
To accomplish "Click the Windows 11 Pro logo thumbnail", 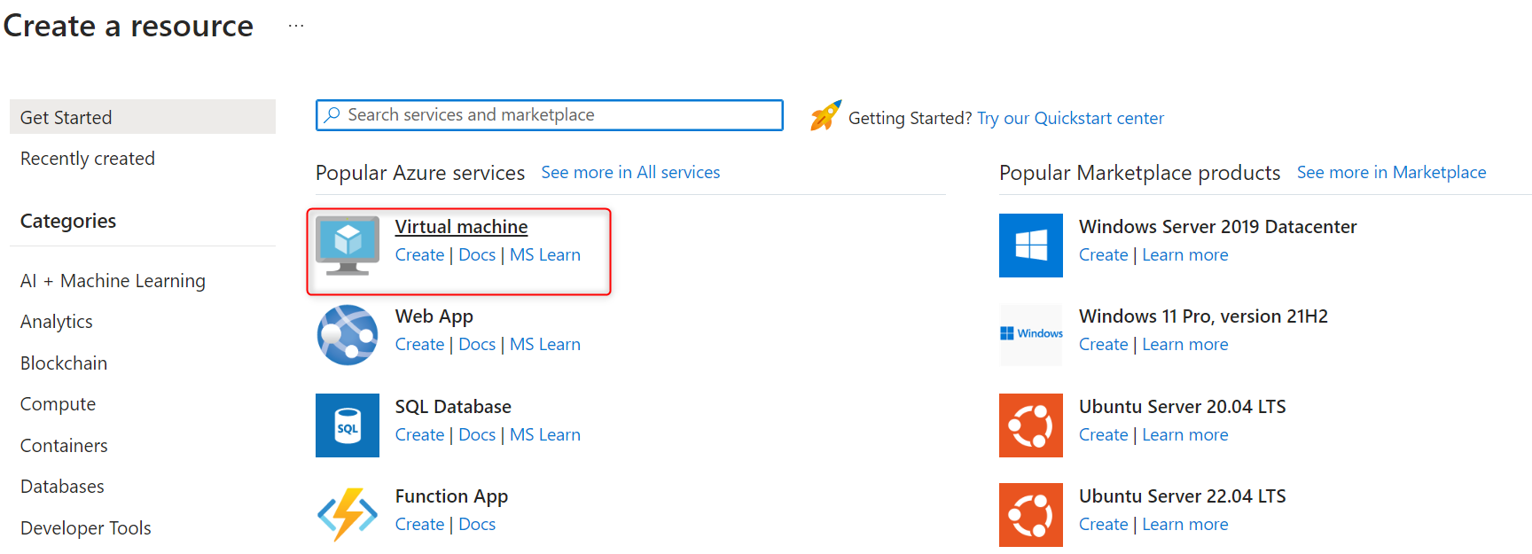I will 1030,334.
